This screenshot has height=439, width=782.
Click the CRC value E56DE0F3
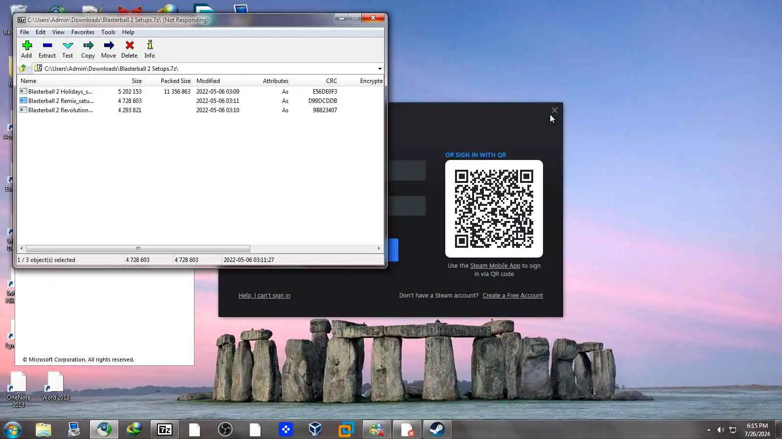tap(325, 92)
